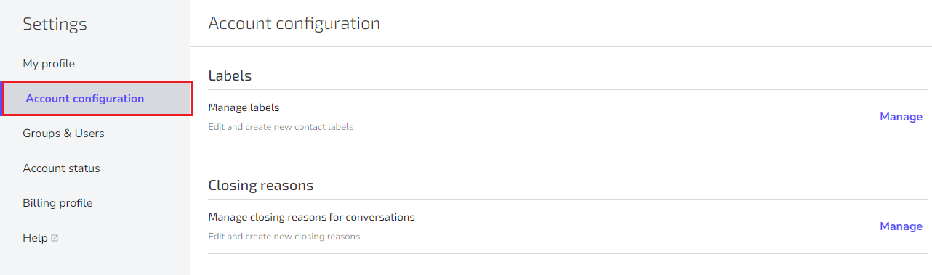Click Manage link for closing reasons

pos(901,226)
